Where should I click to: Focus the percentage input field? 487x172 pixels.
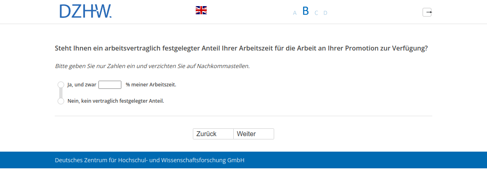click(110, 85)
